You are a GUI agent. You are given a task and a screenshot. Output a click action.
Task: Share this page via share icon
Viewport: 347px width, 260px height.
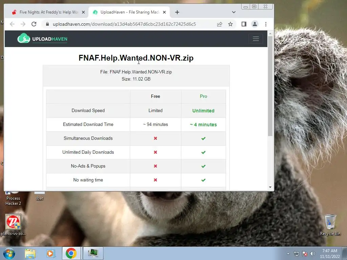(220, 24)
